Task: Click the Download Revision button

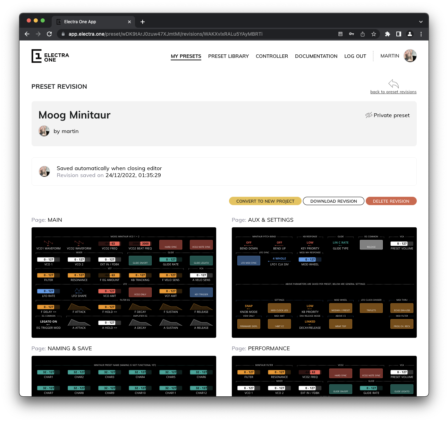Action: coord(333,201)
